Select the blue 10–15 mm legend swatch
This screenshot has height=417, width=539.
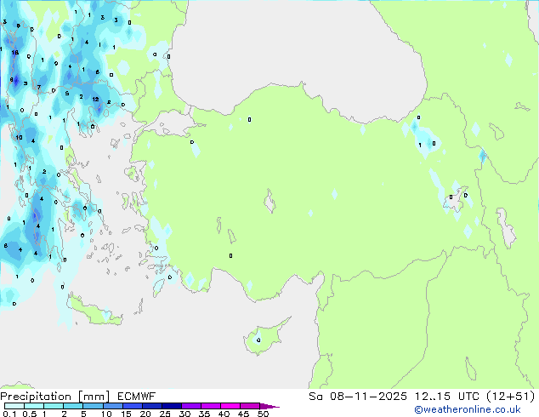[113, 407]
